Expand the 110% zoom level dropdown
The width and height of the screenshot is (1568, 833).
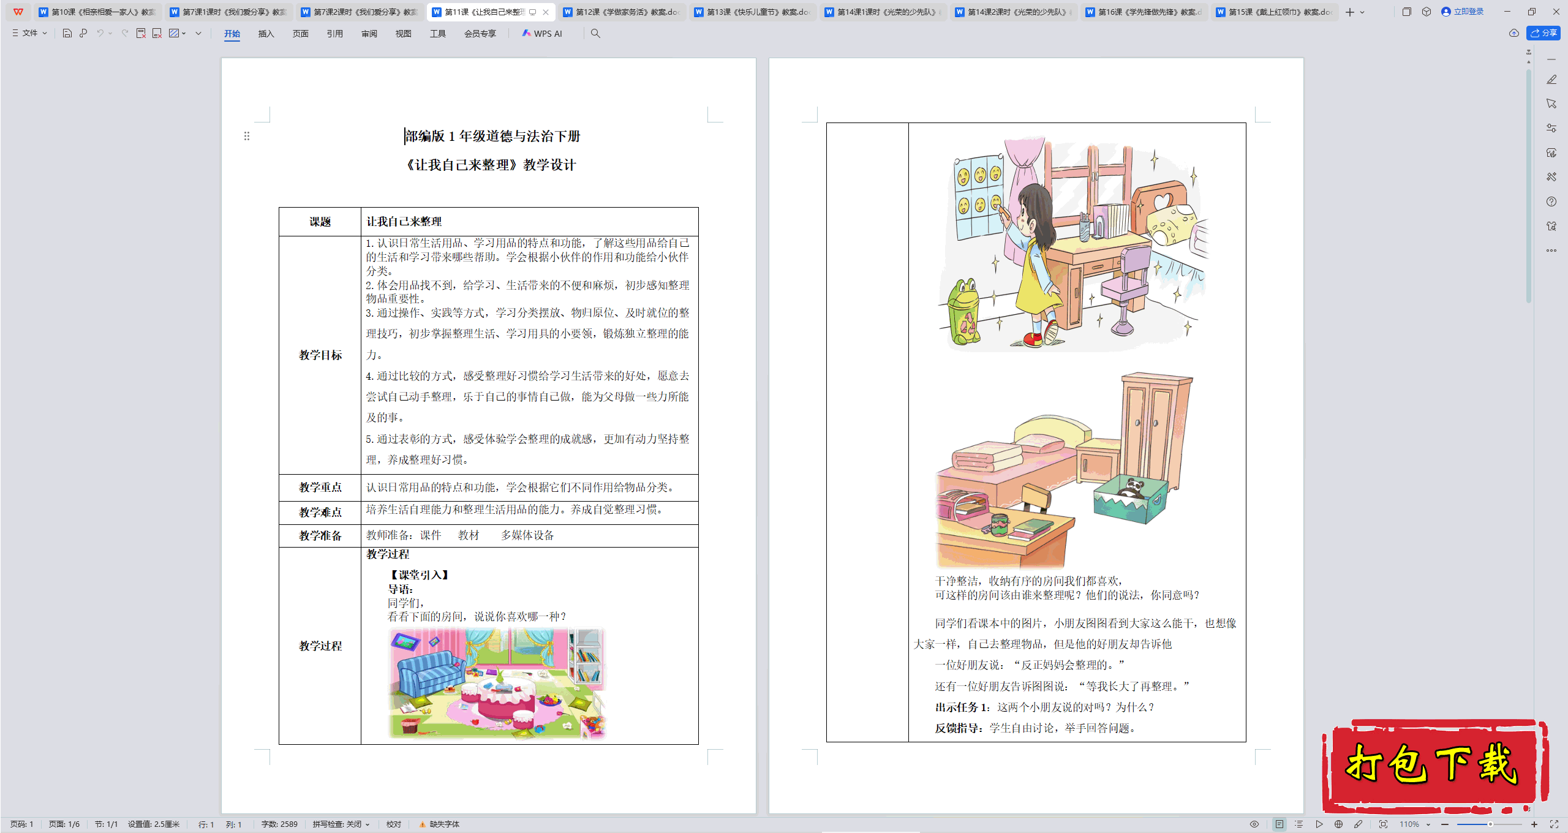coord(1428,824)
